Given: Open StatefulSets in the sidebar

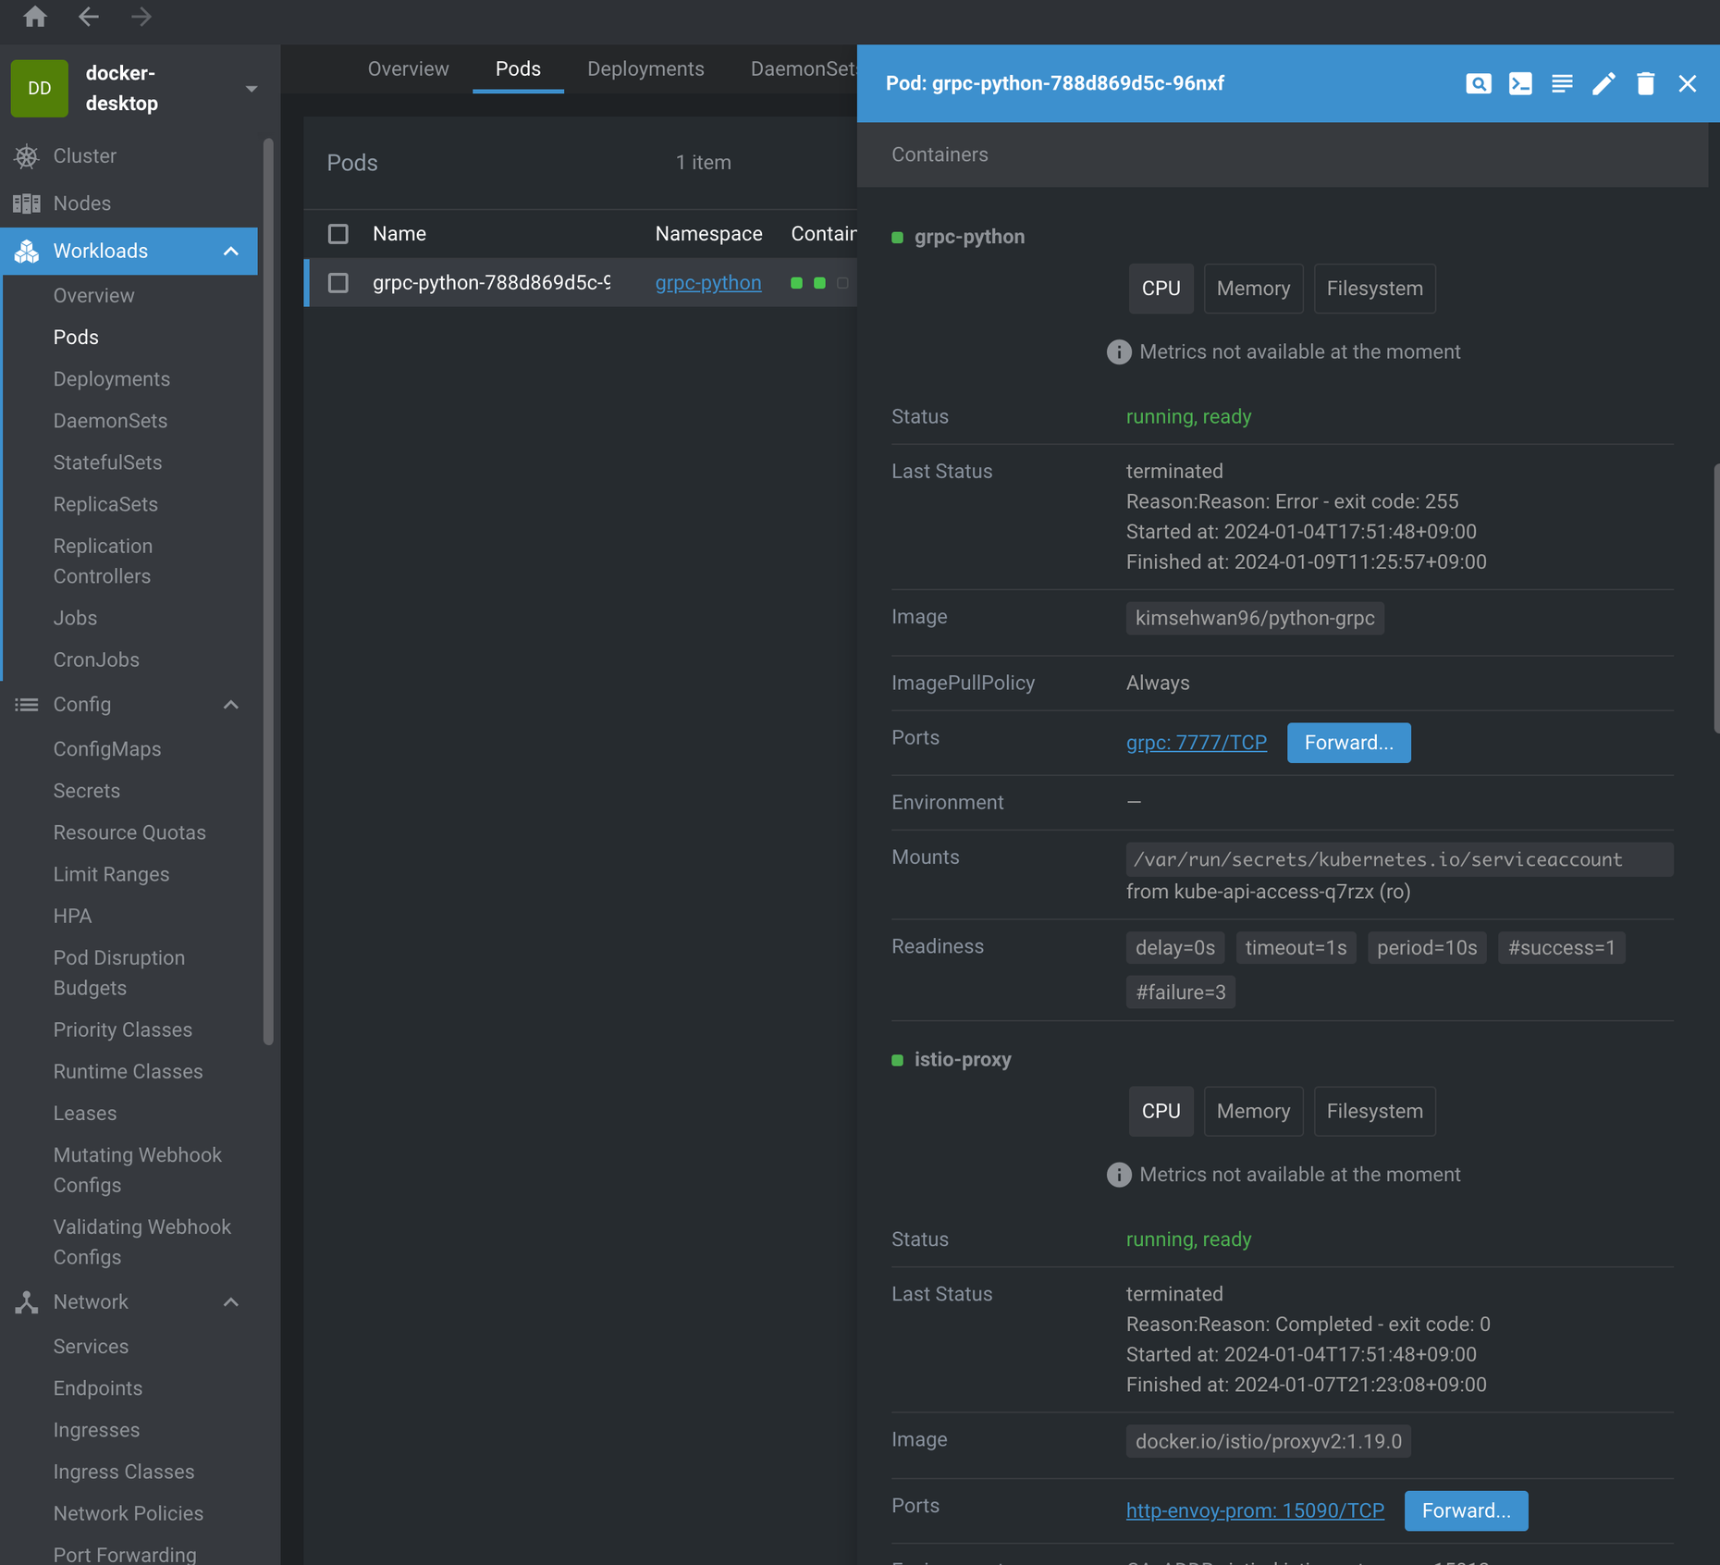Looking at the screenshot, I should pos(107,462).
